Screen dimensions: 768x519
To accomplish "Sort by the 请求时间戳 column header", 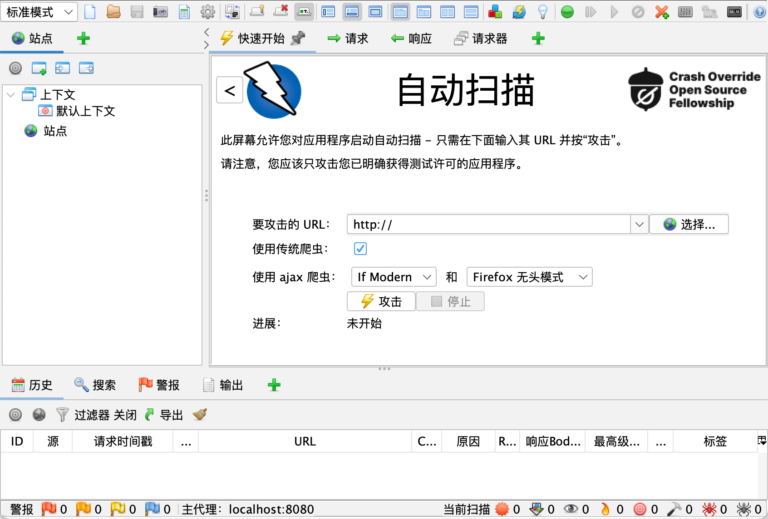I will (123, 441).
